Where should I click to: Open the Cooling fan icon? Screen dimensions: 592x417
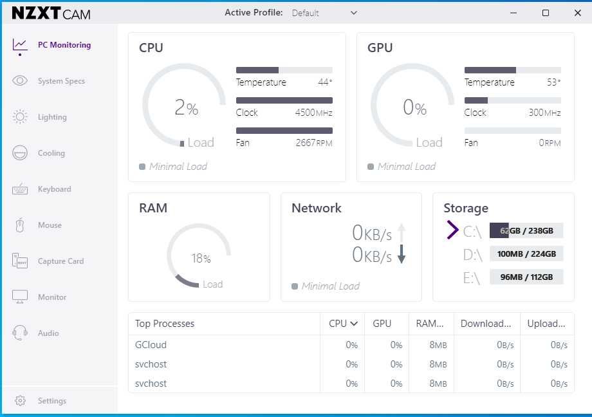(x=20, y=153)
